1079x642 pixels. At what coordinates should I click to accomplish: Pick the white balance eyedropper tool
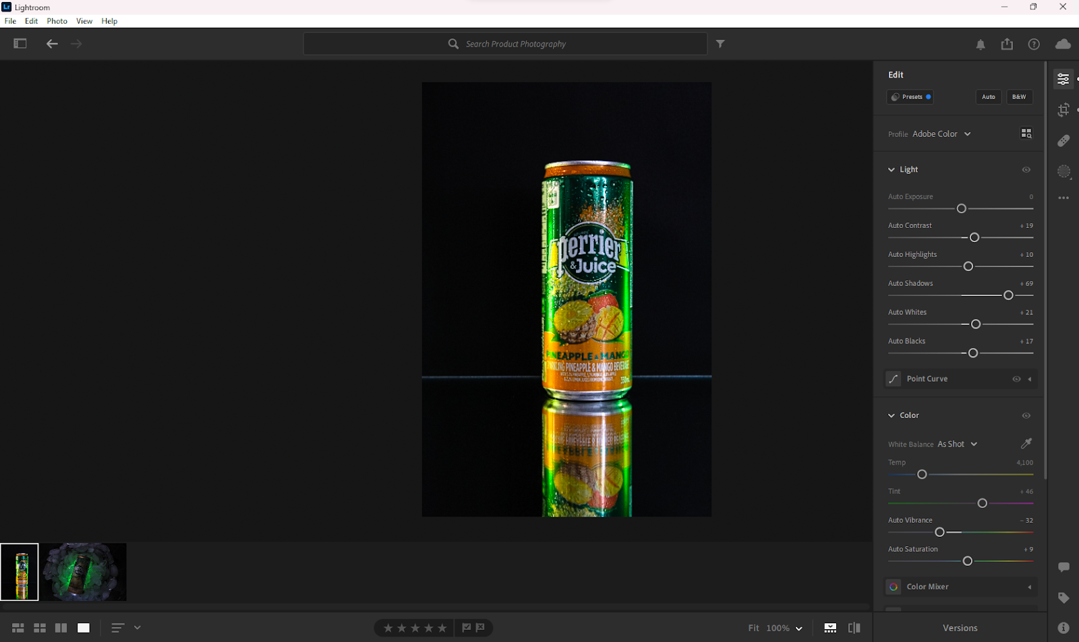pos(1026,443)
